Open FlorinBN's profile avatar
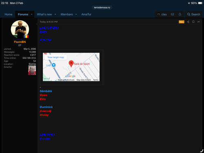This screenshot has width=204, height=153. point(20,29)
